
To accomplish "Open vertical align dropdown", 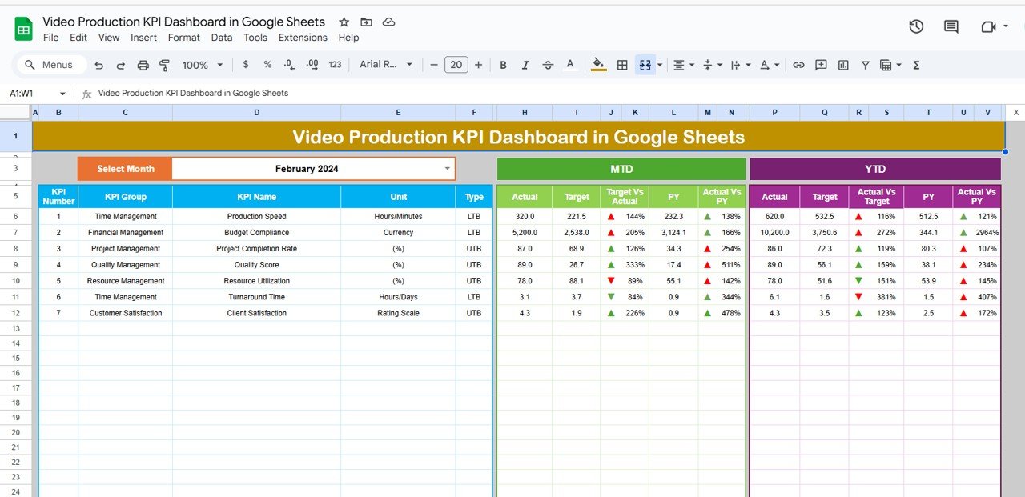I will 712,65.
